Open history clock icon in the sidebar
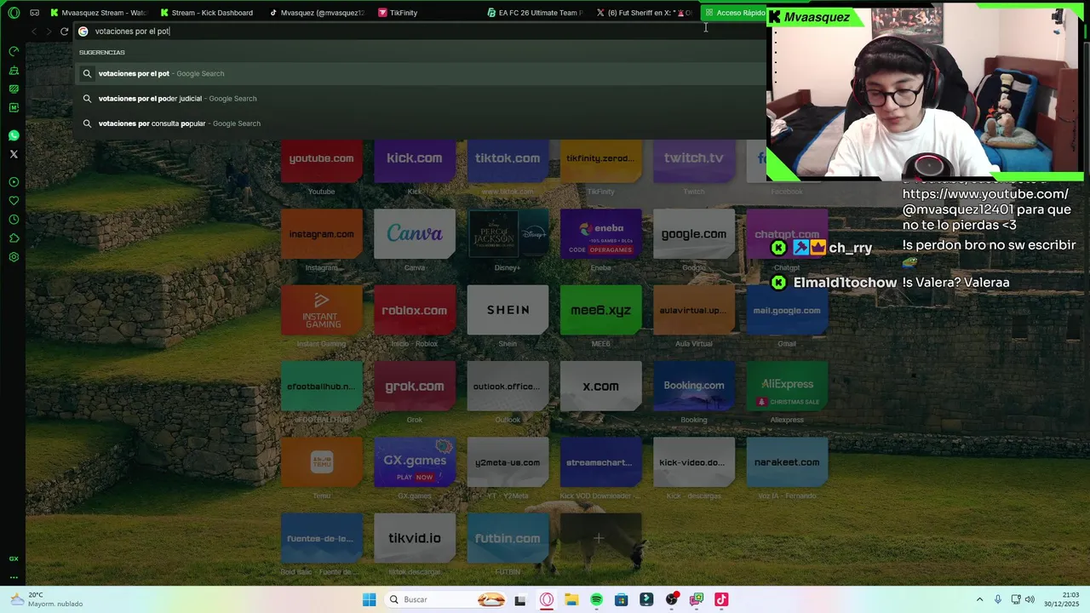 (14, 220)
